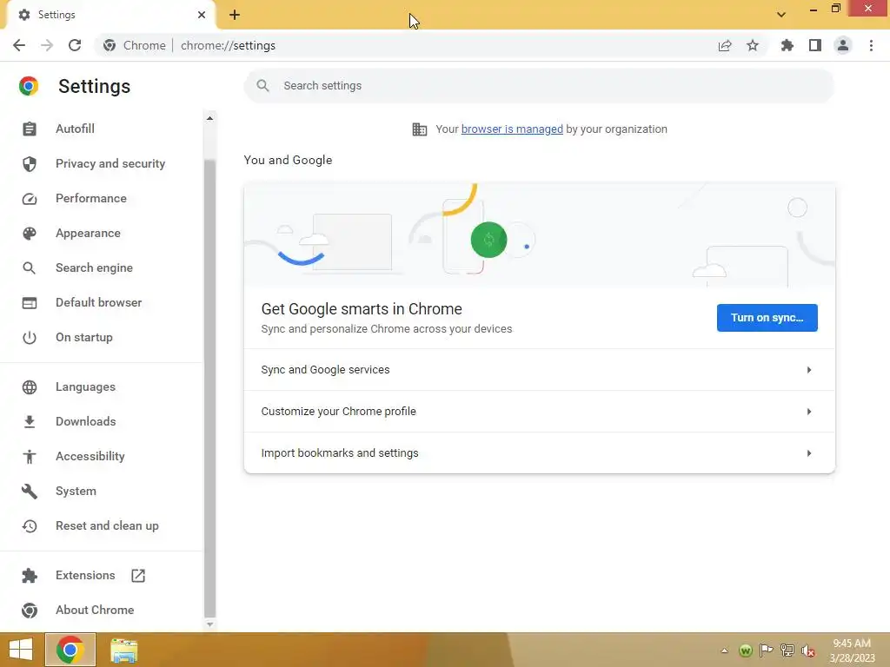
Task: Open Reset and clean up
Action: tap(107, 525)
